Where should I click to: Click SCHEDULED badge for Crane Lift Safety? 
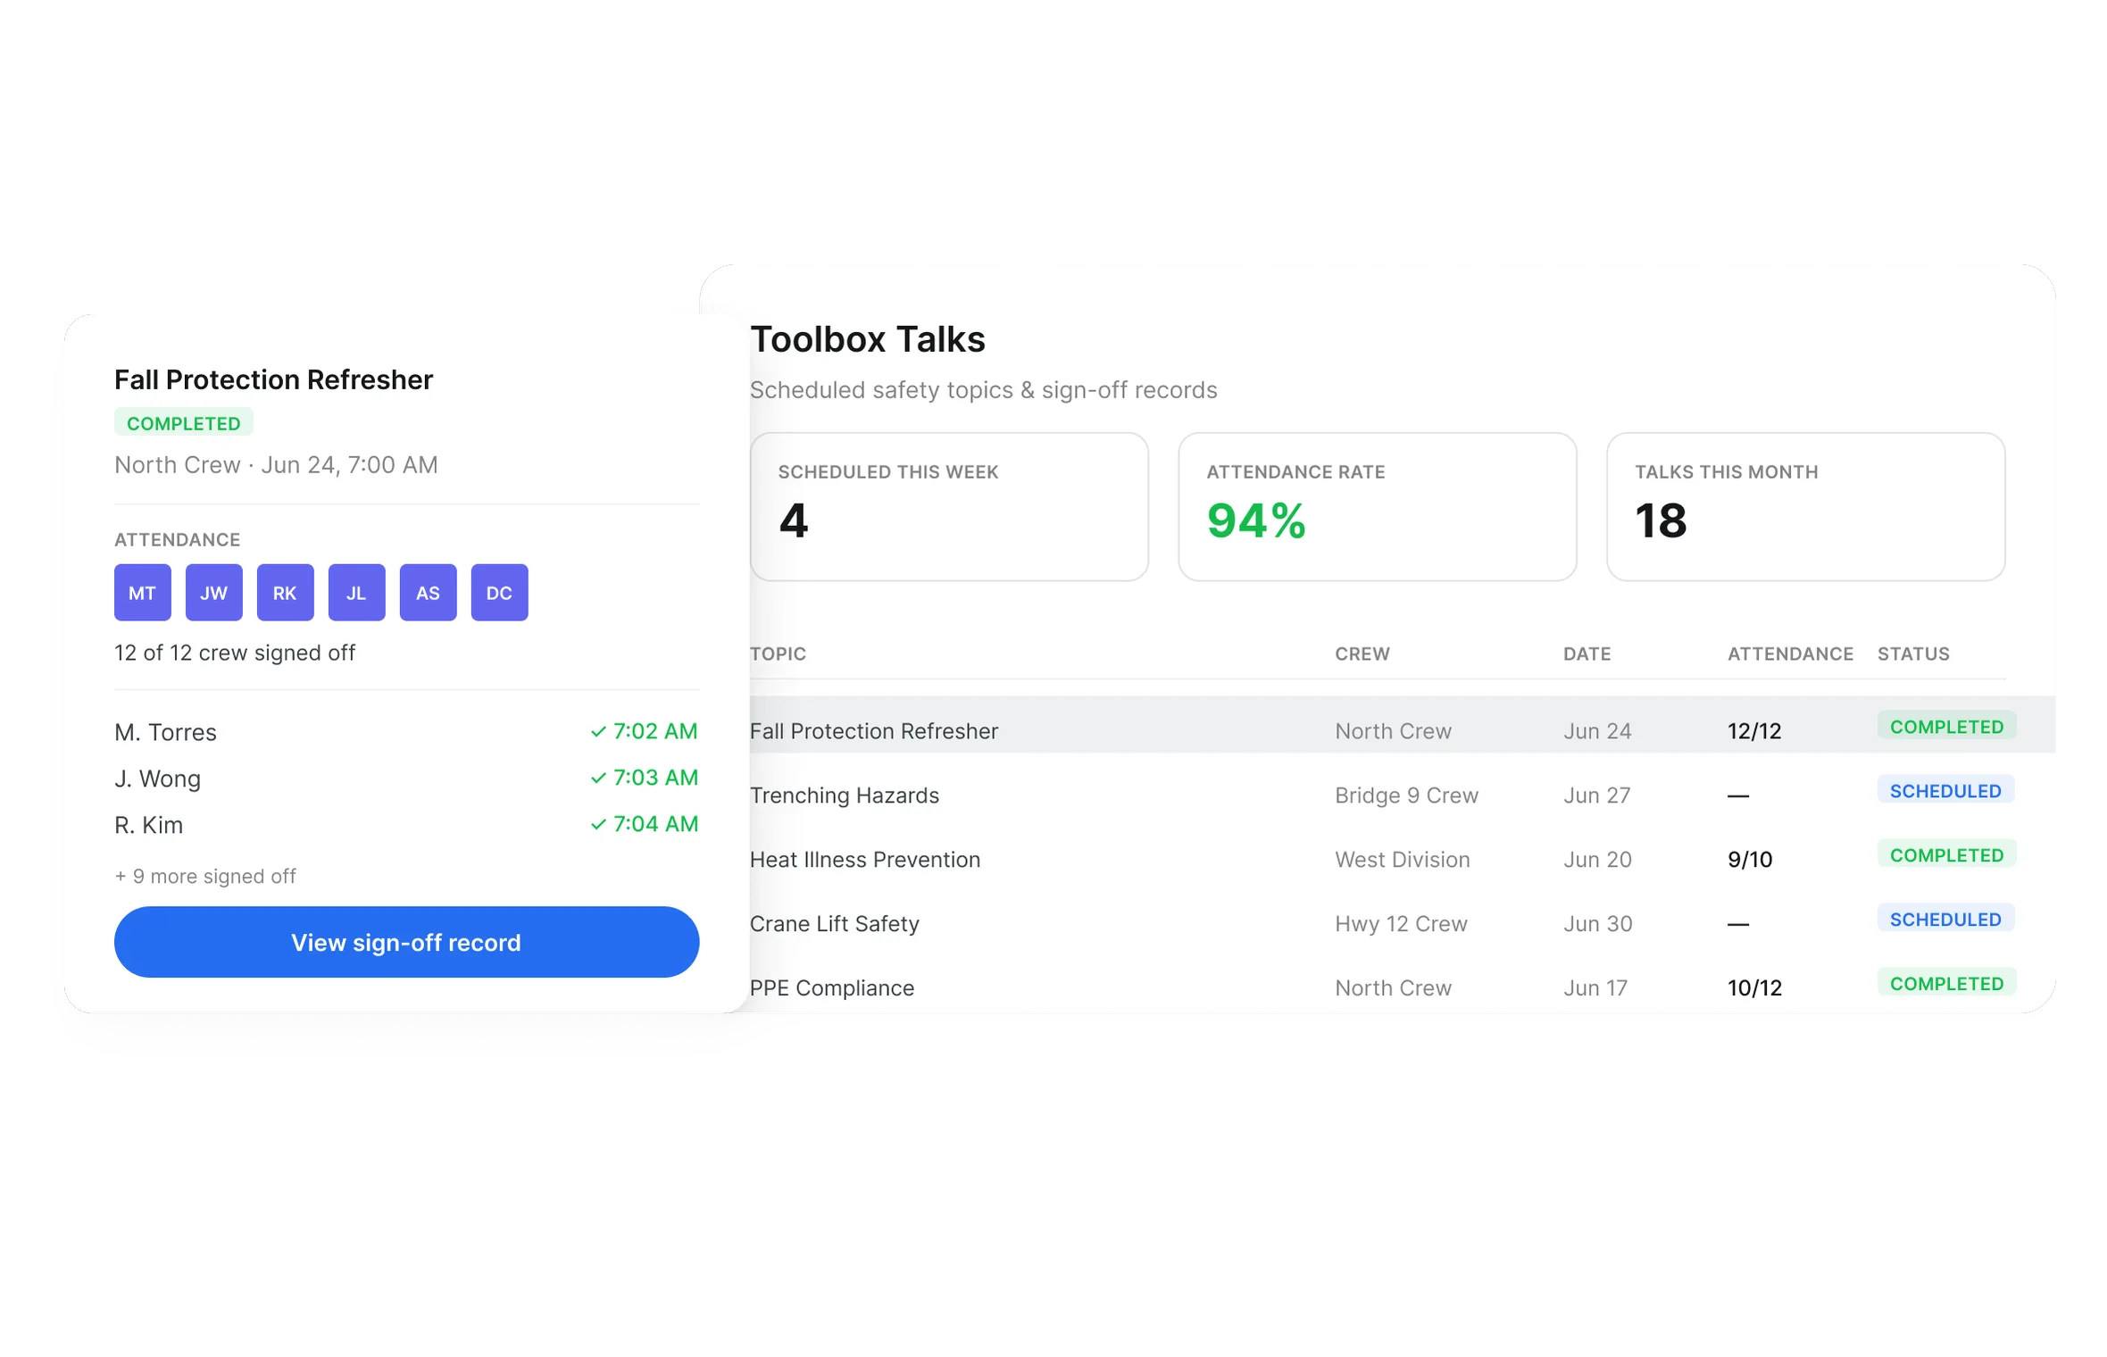[x=1945, y=920]
